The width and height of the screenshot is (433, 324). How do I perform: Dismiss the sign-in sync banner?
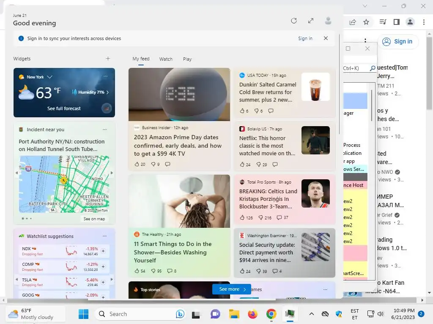pyautogui.click(x=326, y=38)
